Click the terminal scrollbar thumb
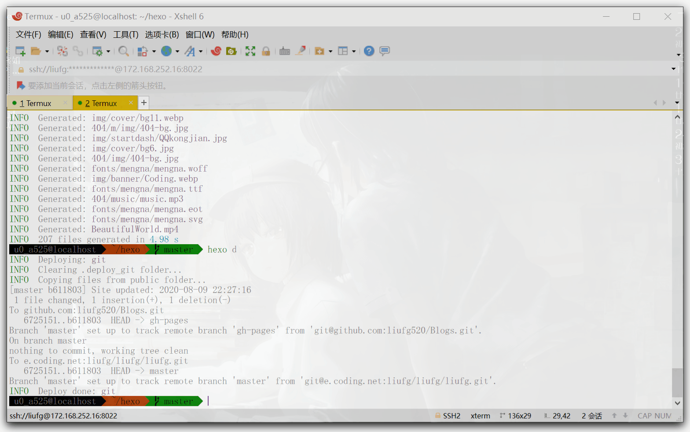690x432 pixels. pos(677,383)
